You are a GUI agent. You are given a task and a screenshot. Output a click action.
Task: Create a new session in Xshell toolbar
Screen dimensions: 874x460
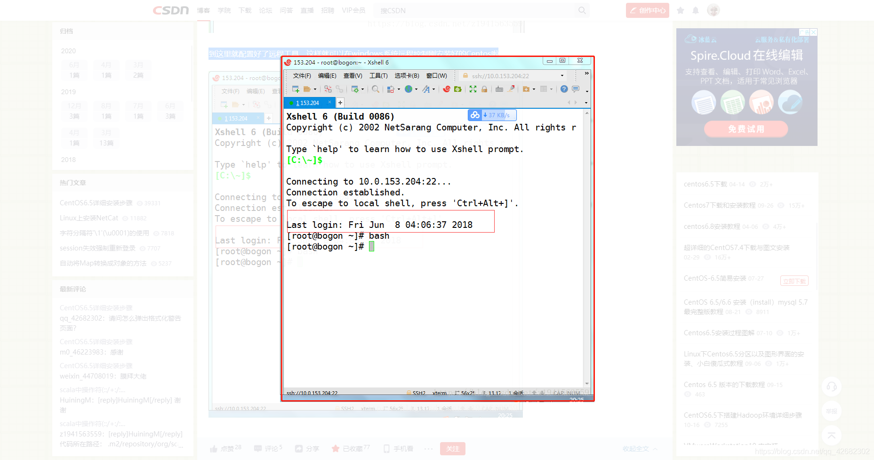[x=296, y=89]
